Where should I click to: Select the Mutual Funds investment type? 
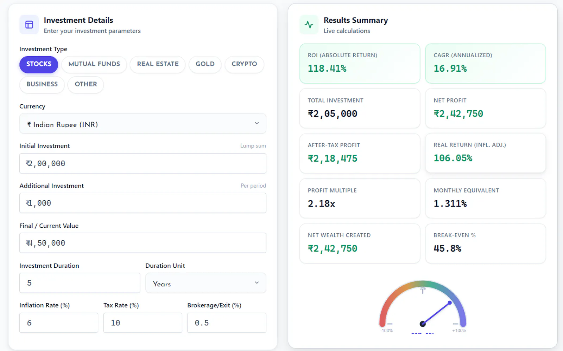(x=94, y=64)
